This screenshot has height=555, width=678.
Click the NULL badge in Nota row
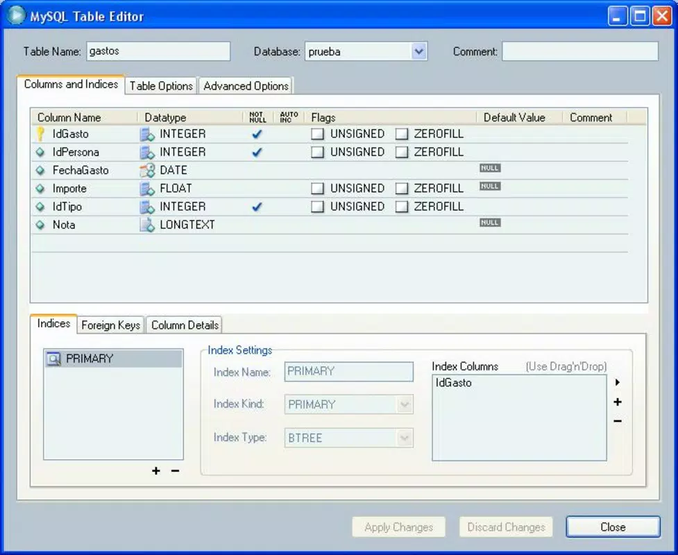tap(490, 222)
